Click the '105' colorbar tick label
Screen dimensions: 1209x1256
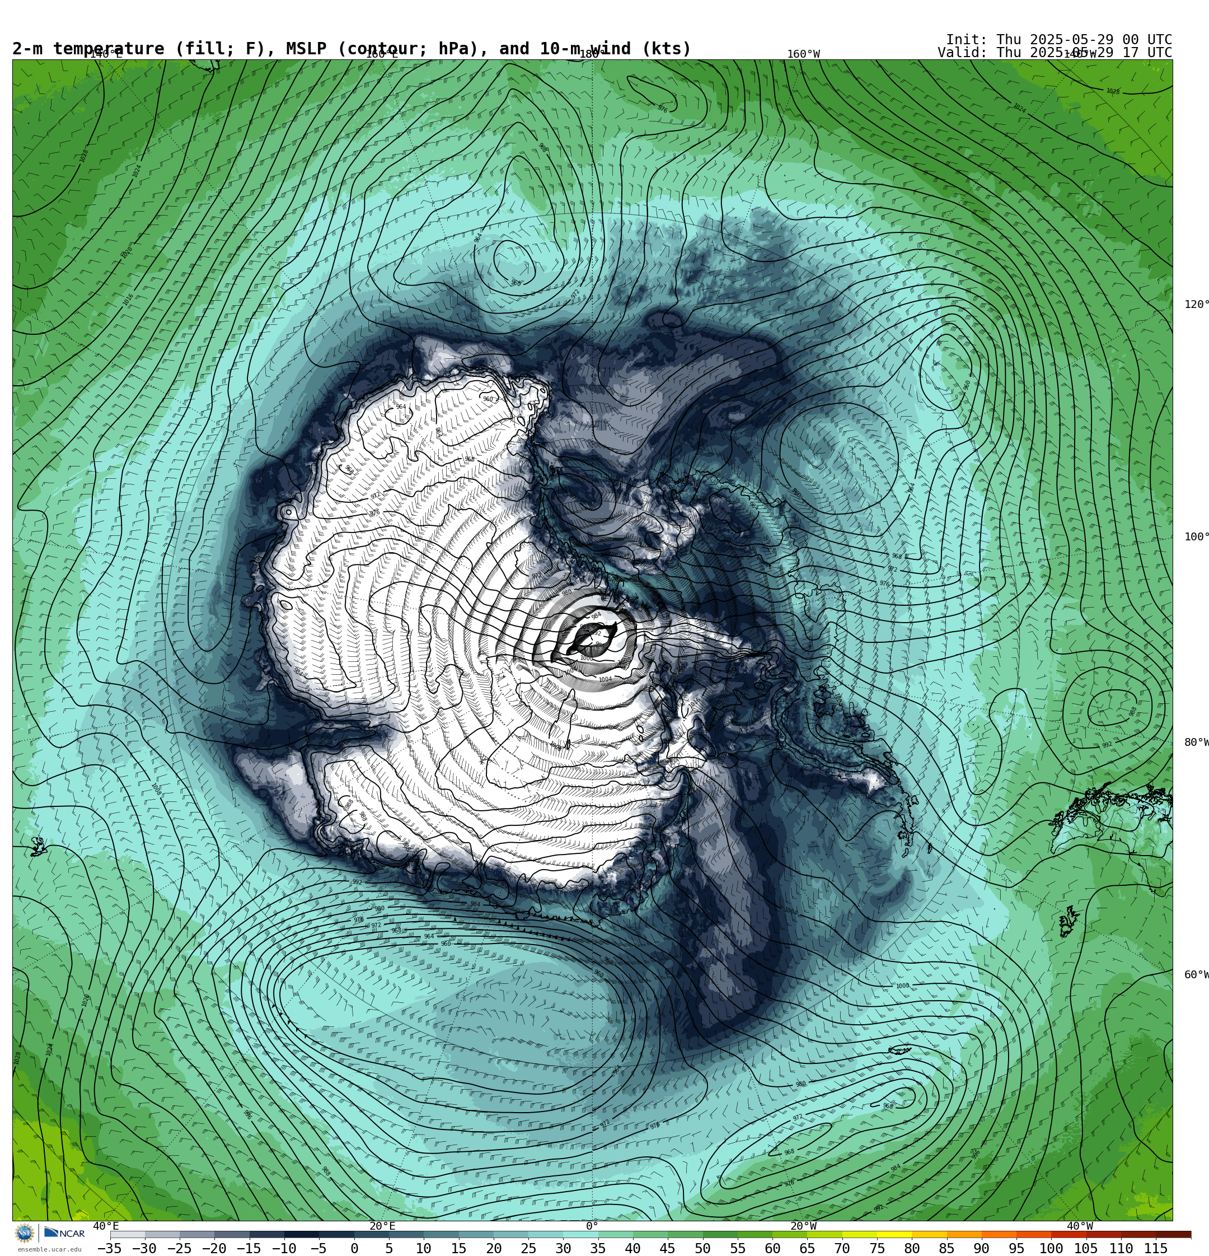pos(1086,1248)
